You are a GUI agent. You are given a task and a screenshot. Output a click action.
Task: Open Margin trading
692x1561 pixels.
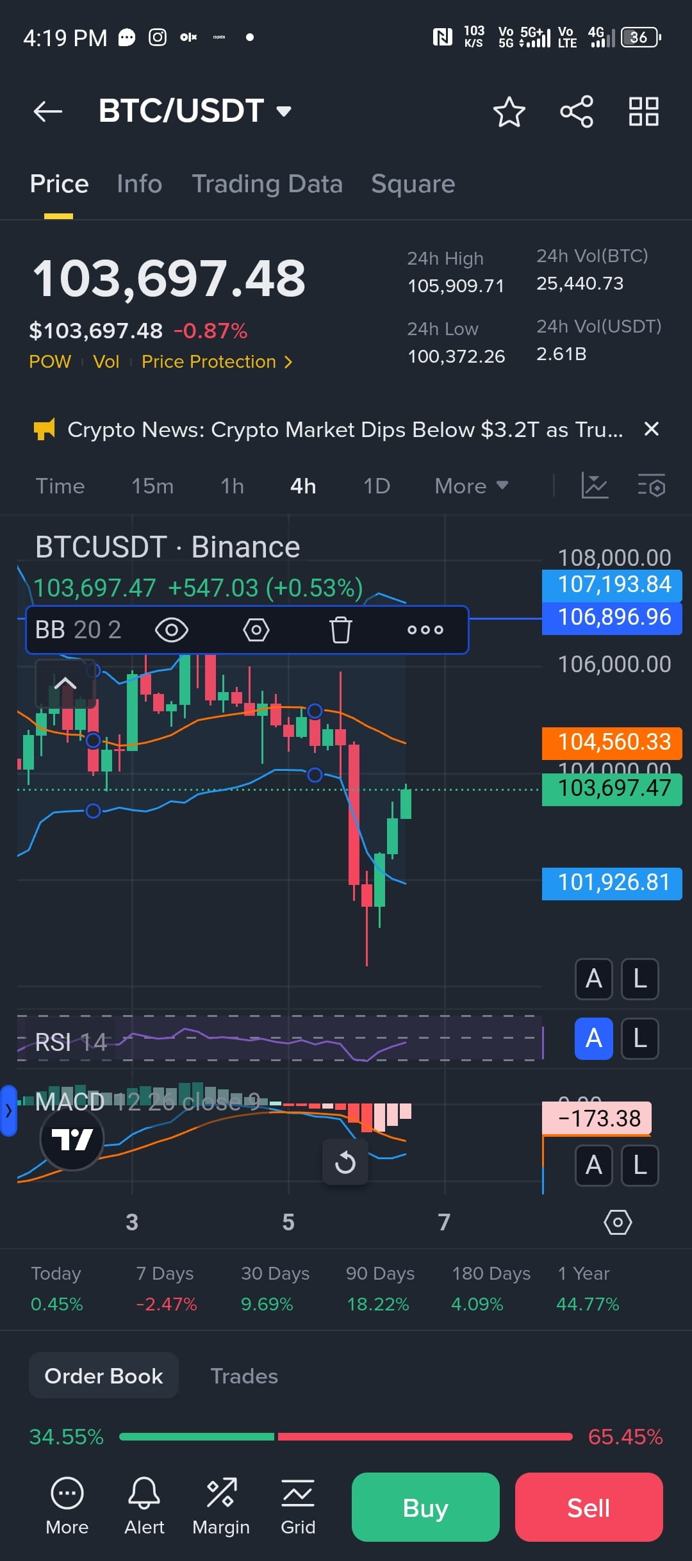[221, 1507]
